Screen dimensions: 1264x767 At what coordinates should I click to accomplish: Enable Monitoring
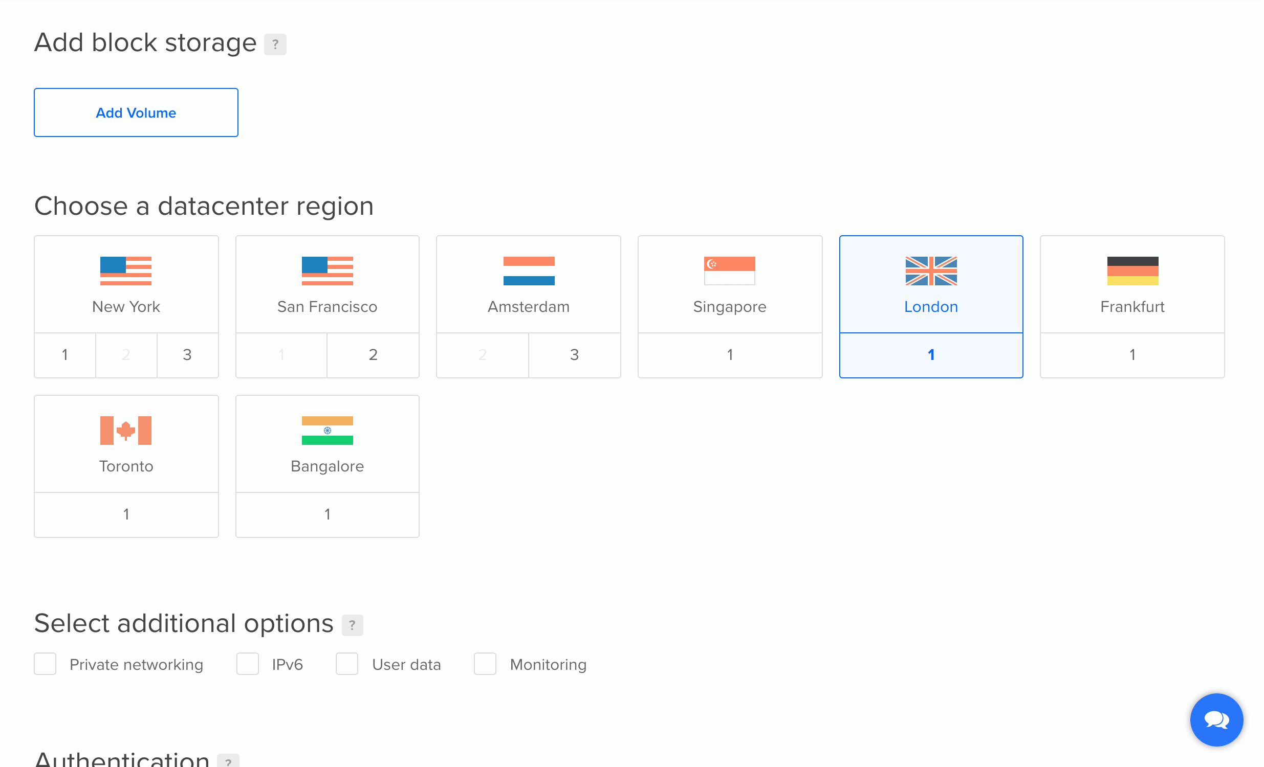(x=484, y=663)
